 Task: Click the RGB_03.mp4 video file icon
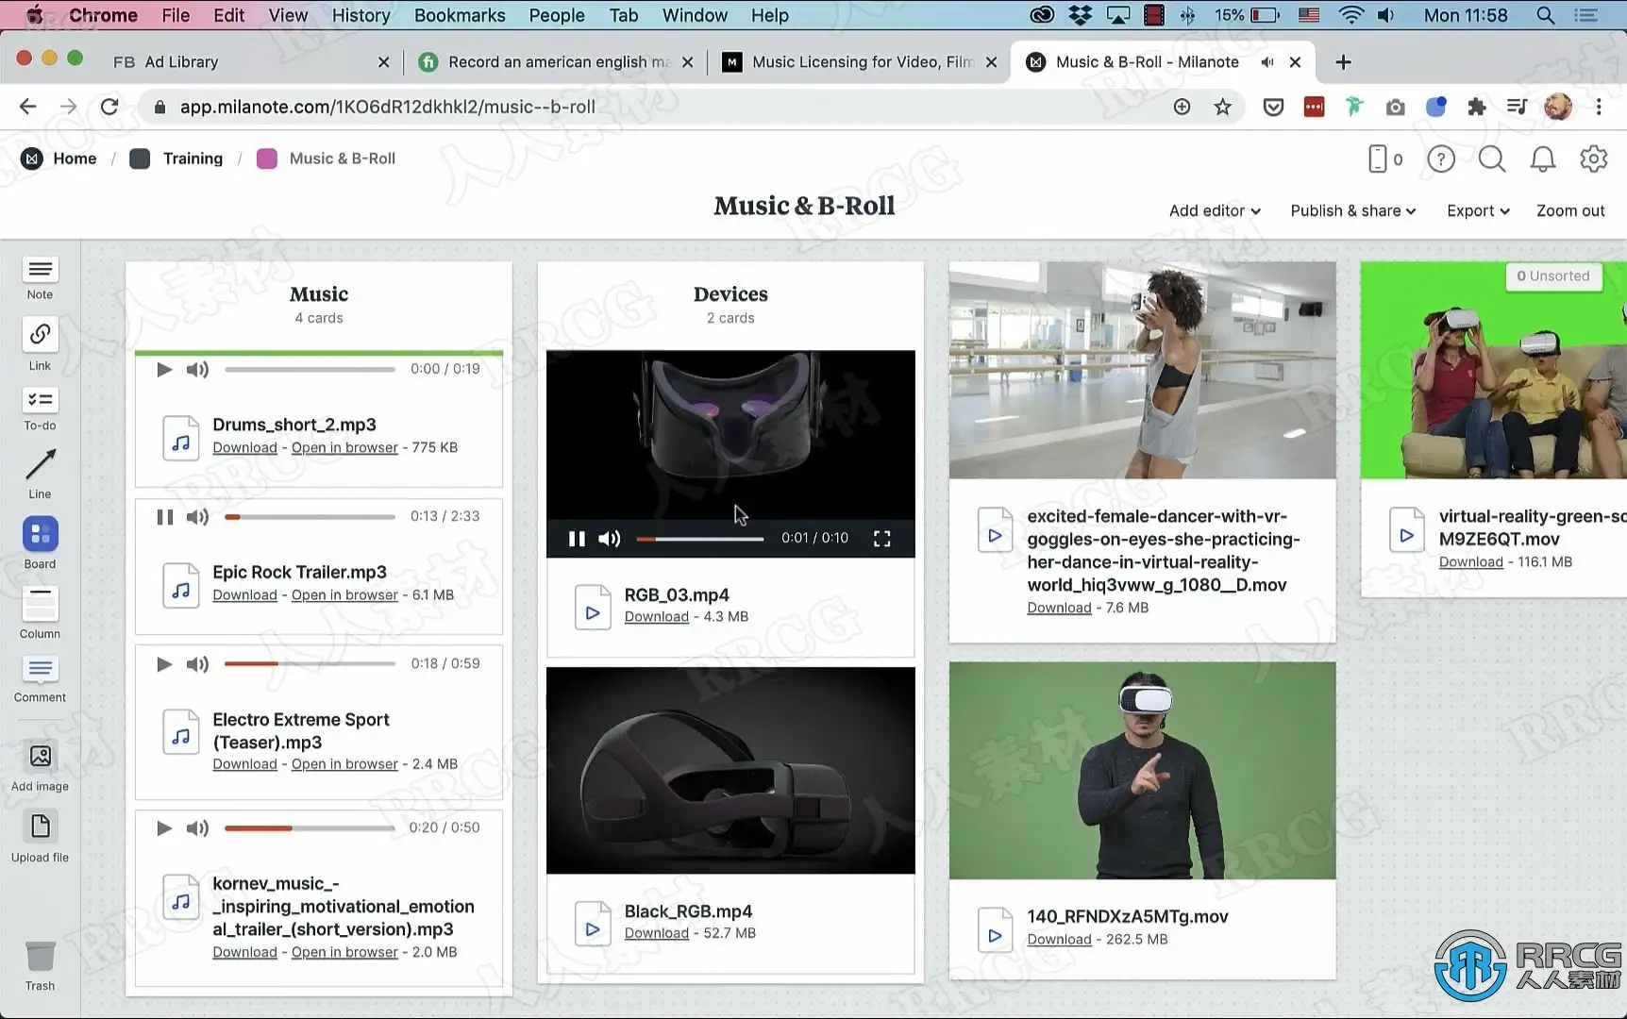pyautogui.click(x=593, y=608)
